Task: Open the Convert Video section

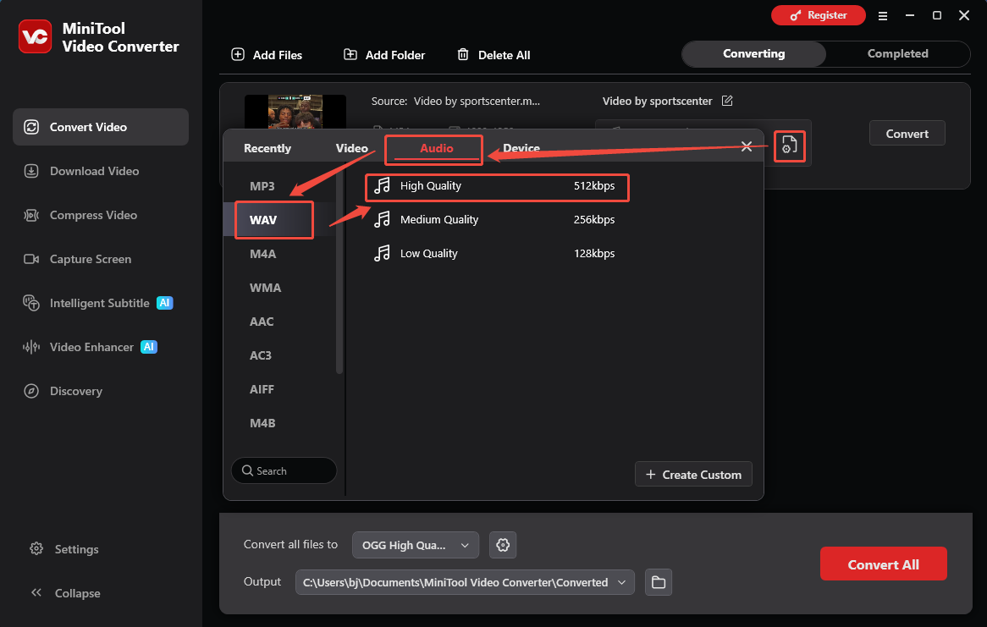Action: [x=101, y=127]
